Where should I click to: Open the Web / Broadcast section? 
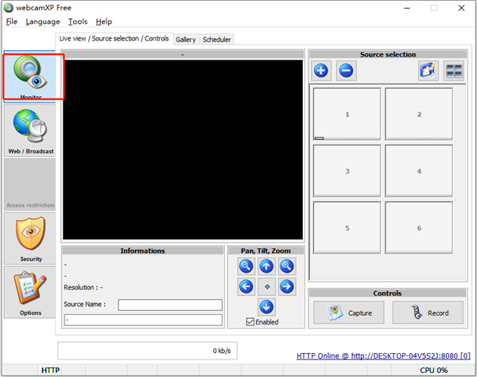(x=30, y=130)
